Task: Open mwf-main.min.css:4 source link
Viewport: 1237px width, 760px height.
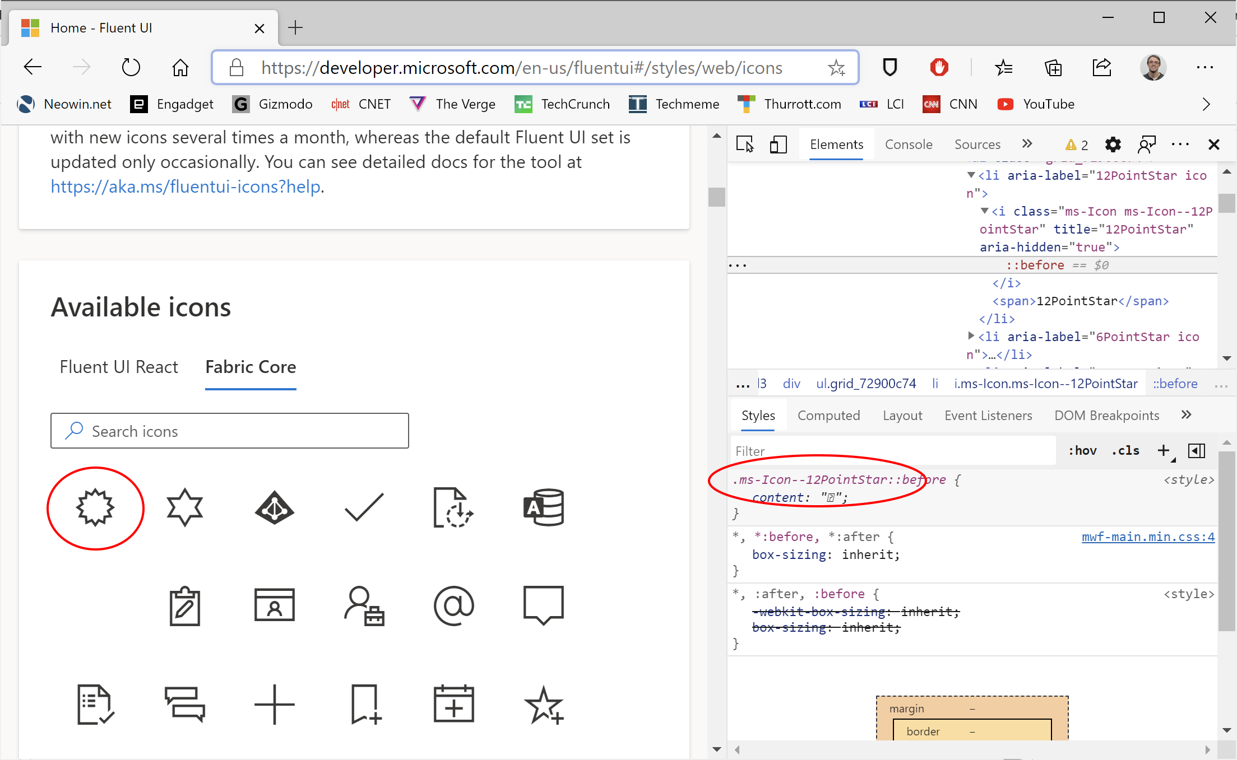Action: point(1147,537)
